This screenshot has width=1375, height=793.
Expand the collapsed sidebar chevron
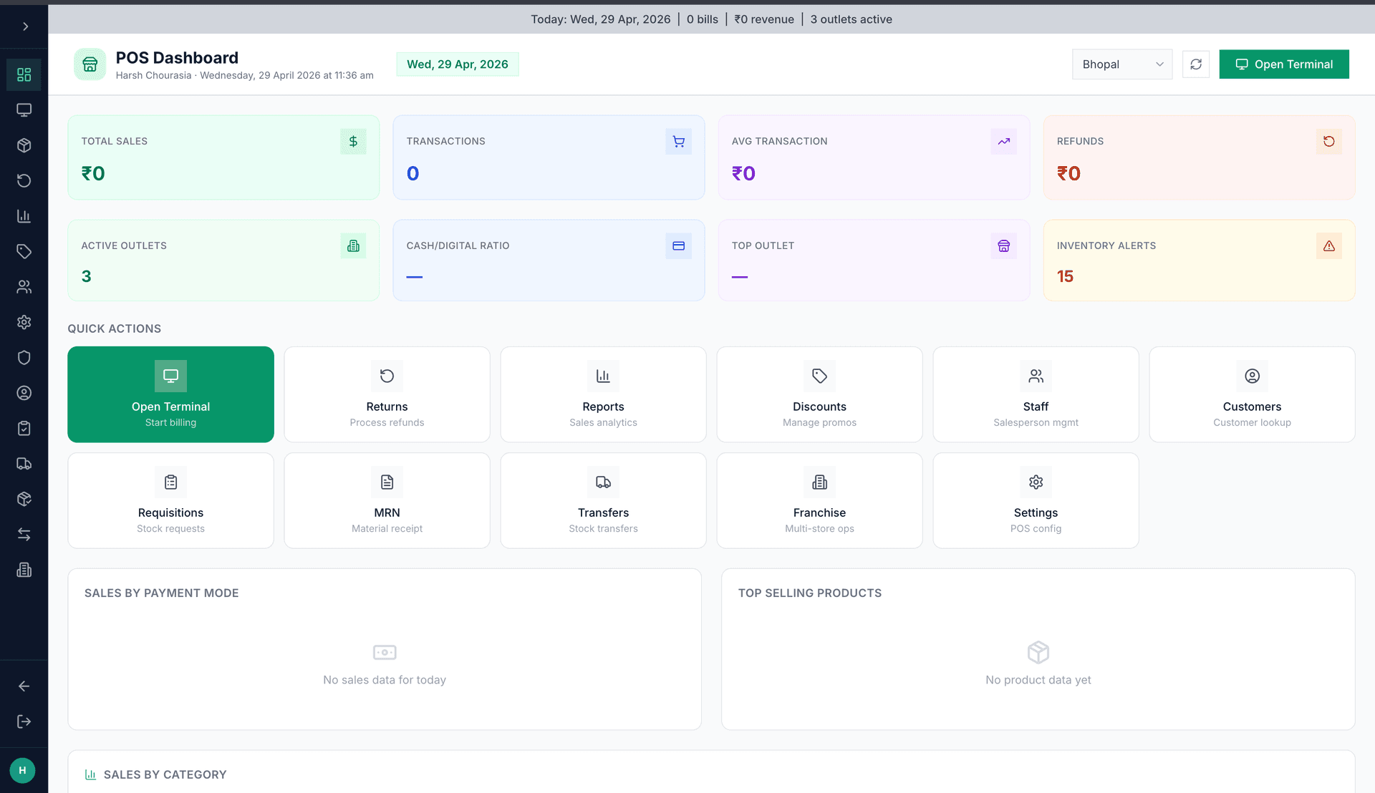[x=25, y=26]
